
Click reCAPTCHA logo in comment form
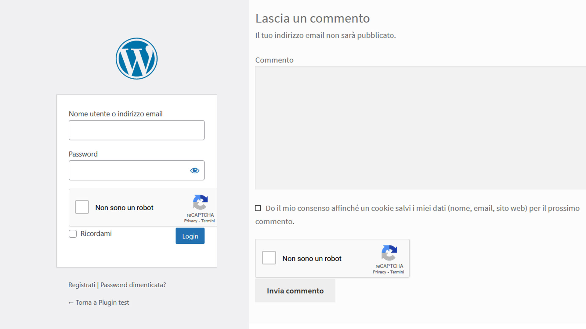coord(389,253)
